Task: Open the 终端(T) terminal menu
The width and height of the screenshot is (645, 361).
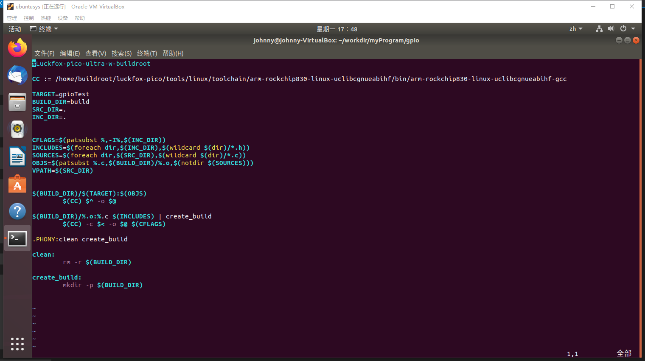Action: click(x=147, y=53)
